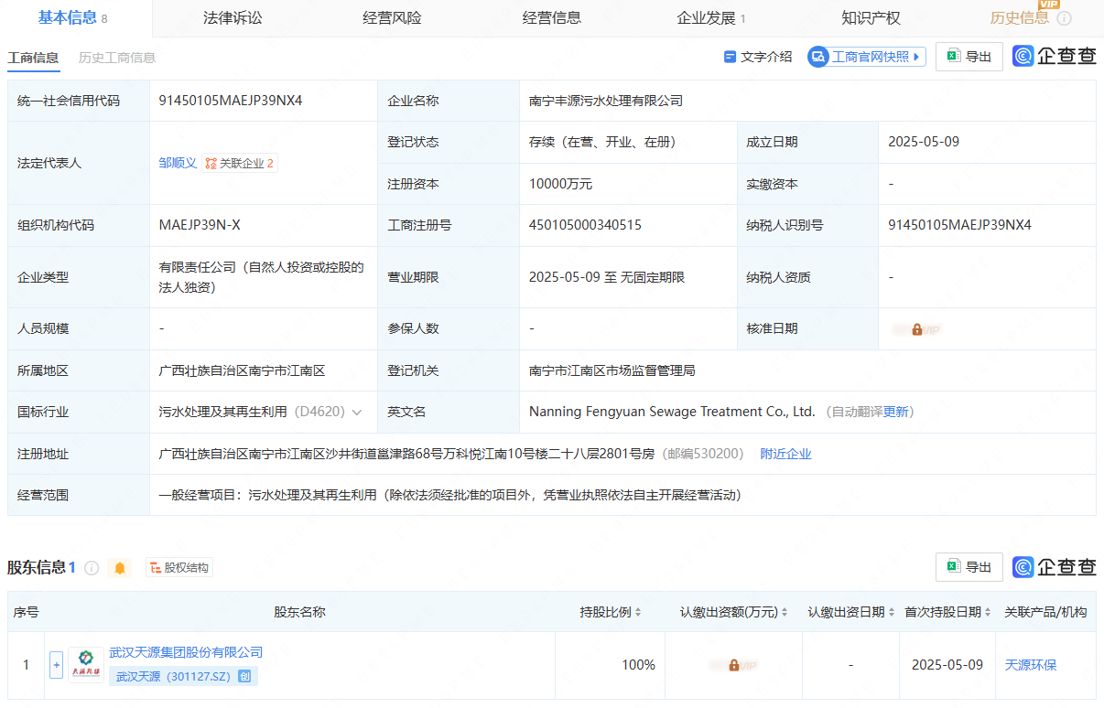1104x708 pixels.
Task: Select the 工商信息 sub-tab
Action: [33, 58]
